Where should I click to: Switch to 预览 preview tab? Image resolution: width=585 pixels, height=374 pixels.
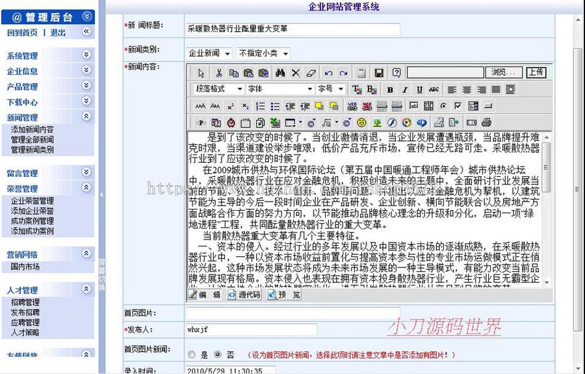tap(284, 295)
